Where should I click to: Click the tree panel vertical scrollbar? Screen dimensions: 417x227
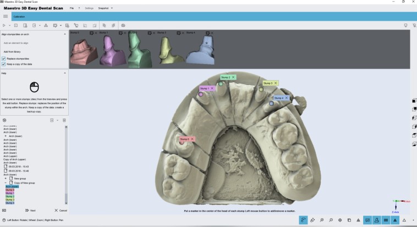[x=66, y=165]
